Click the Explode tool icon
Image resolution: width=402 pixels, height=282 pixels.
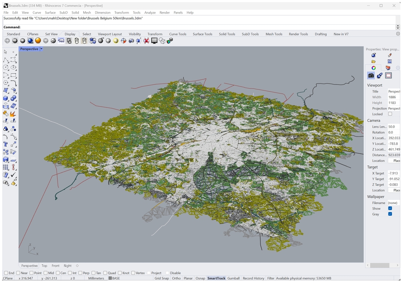(13, 114)
